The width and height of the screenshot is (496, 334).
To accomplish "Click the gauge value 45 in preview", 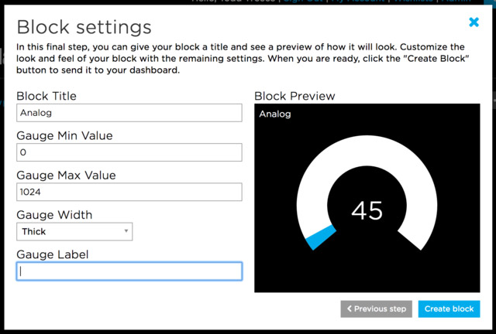I will coord(367,210).
